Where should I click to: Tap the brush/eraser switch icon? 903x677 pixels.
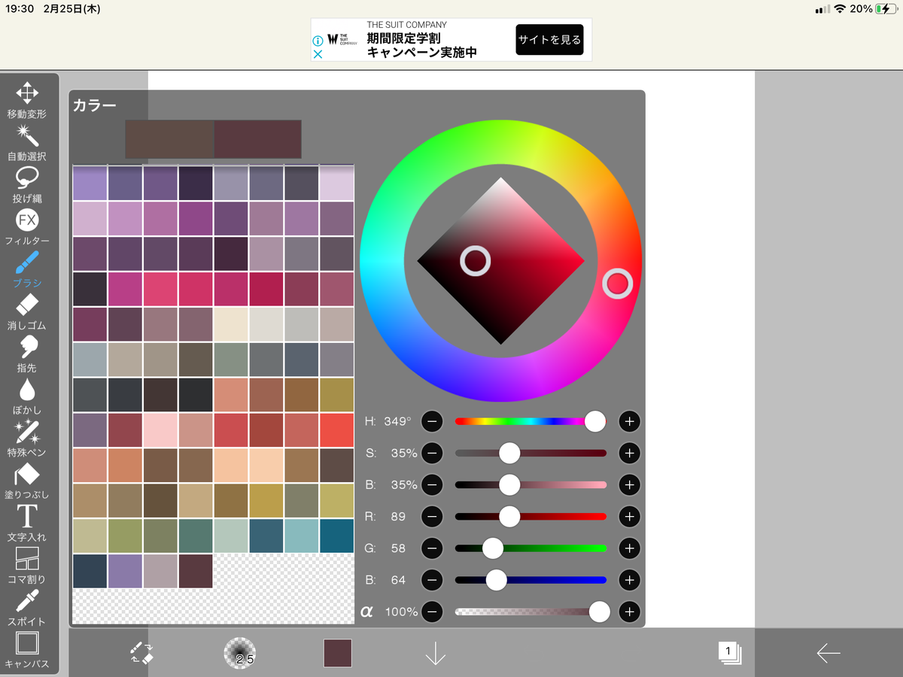pyautogui.click(x=141, y=653)
